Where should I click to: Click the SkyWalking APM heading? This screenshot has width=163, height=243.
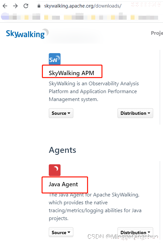tap(71, 73)
